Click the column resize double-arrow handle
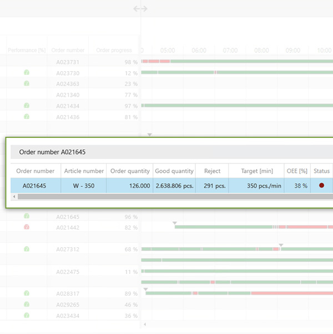Image resolution: width=333 pixels, height=334 pixels. coord(140,9)
